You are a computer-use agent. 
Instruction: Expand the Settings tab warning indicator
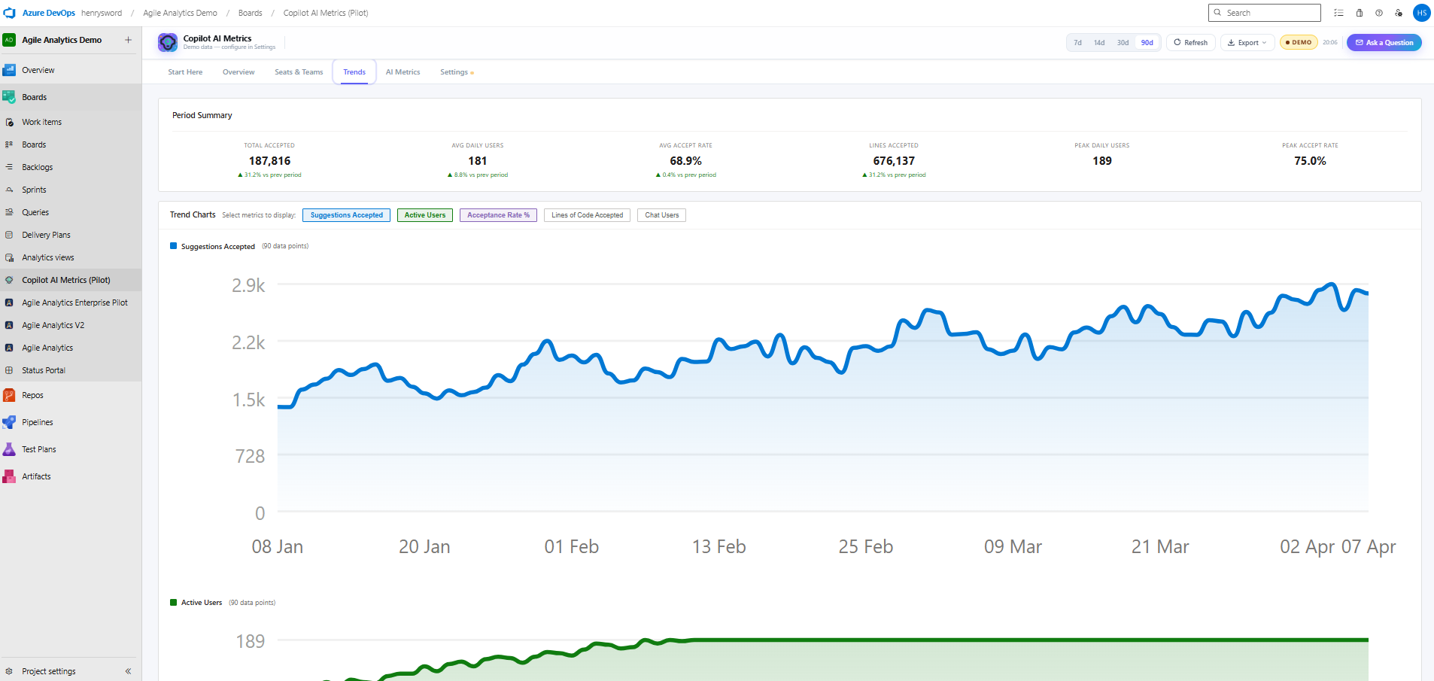pyautogui.click(x=472, y=73)
